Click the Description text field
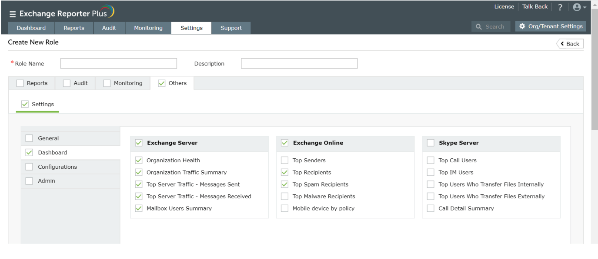 point(299,64)
